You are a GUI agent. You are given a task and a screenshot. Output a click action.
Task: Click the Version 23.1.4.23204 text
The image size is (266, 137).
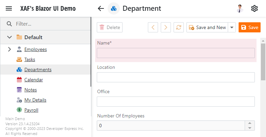(x=23, y=124)
